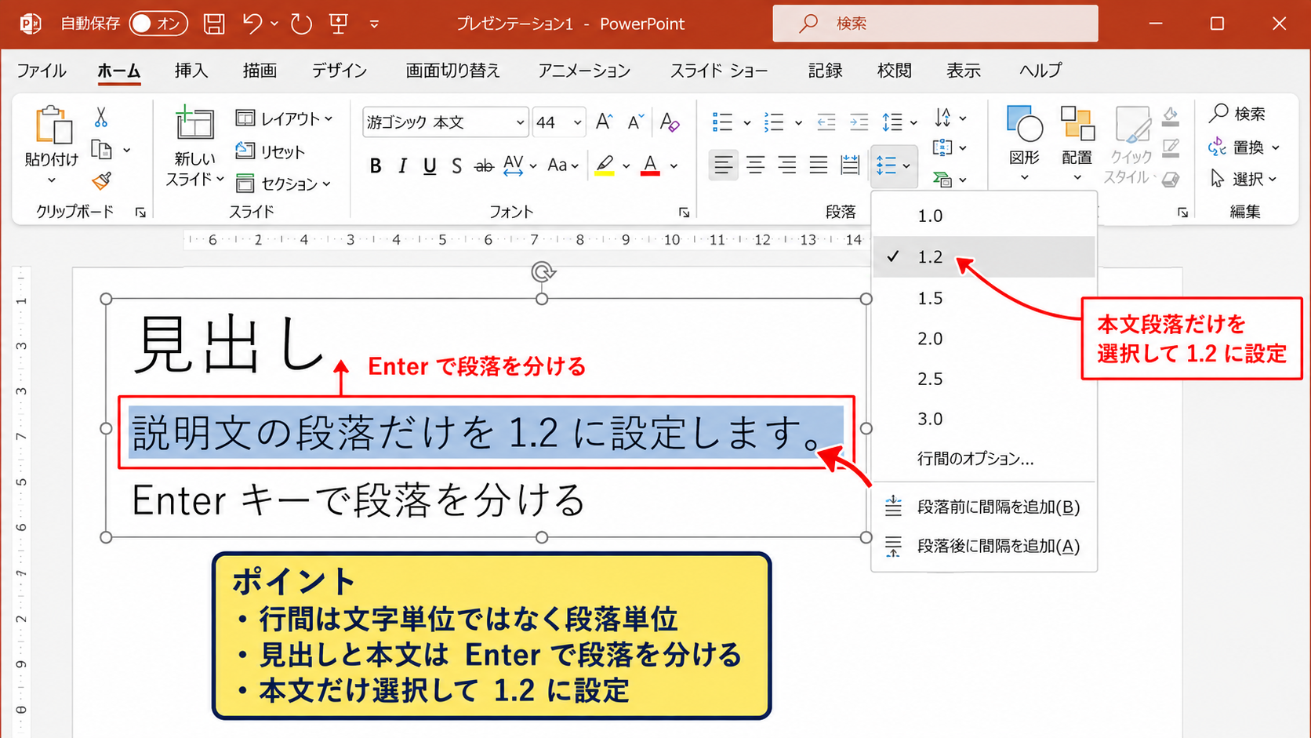The height and width of the screenshot is (738, 1311).
Task: Toggle bold formatting
Action: point(376,165)
